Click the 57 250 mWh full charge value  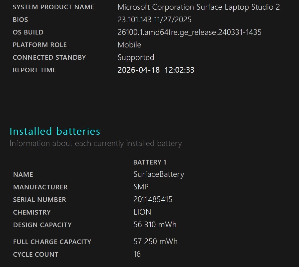click(155, 242)
